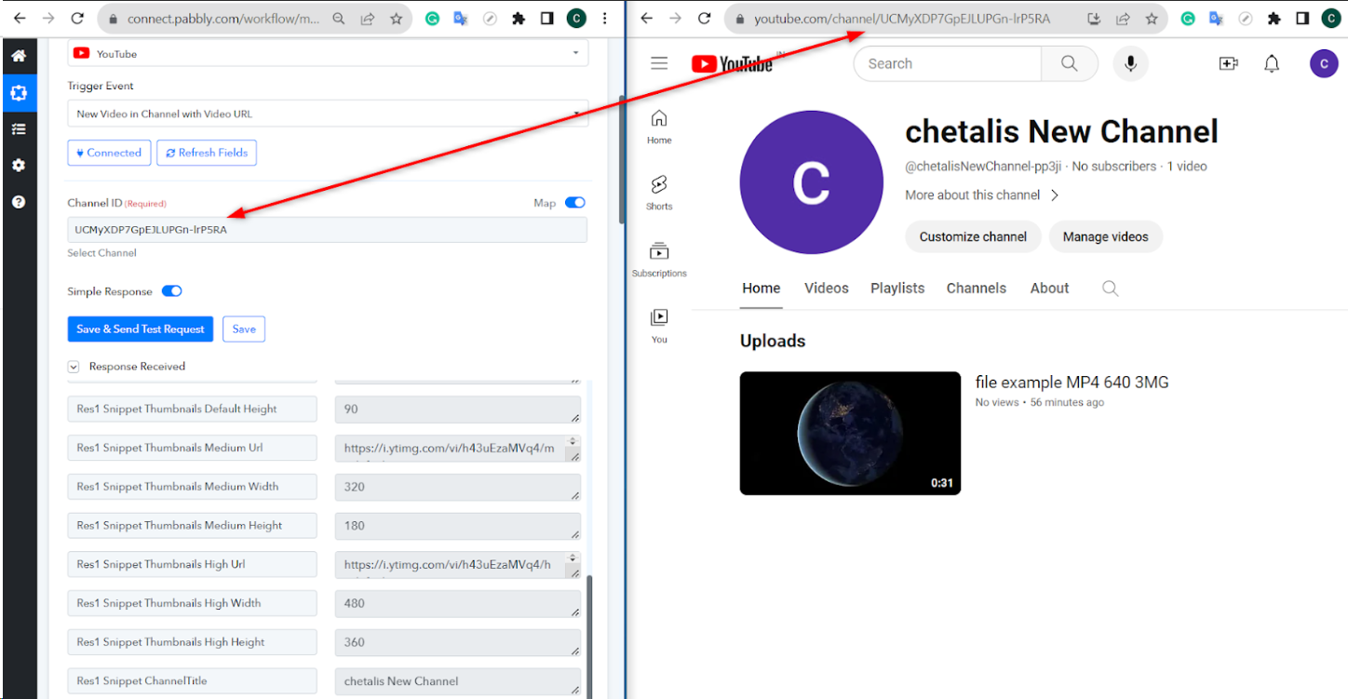
Task: Switch to the Videos tab
Action: (x=826, y=289)
